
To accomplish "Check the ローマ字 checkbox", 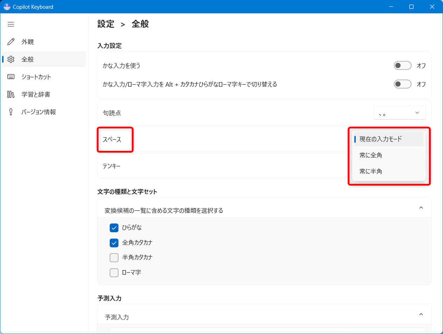I will coord(114,273).
